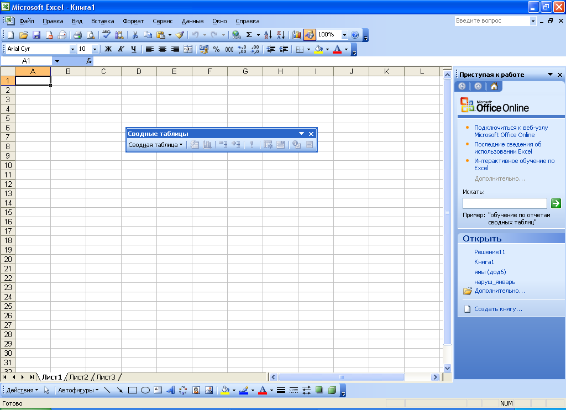Click the green search arrow button

[556, 203]
